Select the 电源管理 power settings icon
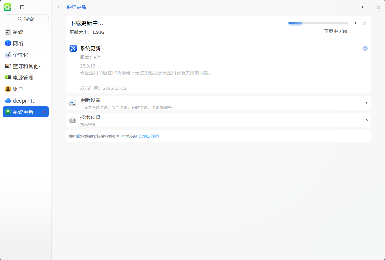The width and height of the screenshot is (385, 260). click(8, 77)
